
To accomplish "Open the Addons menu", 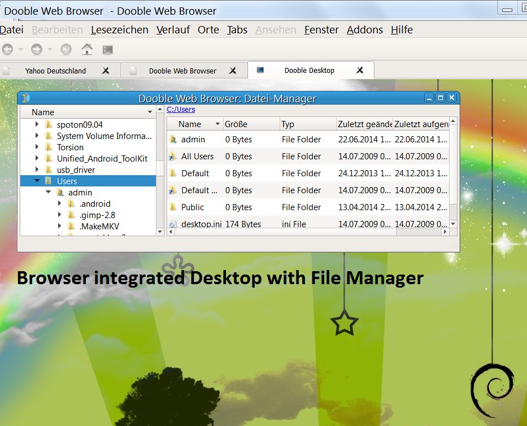I will coord(365,30).
